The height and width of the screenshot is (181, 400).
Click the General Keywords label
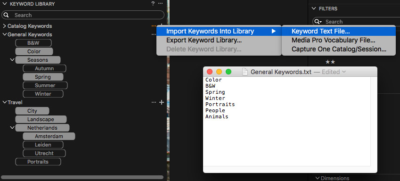click(30, 34)
